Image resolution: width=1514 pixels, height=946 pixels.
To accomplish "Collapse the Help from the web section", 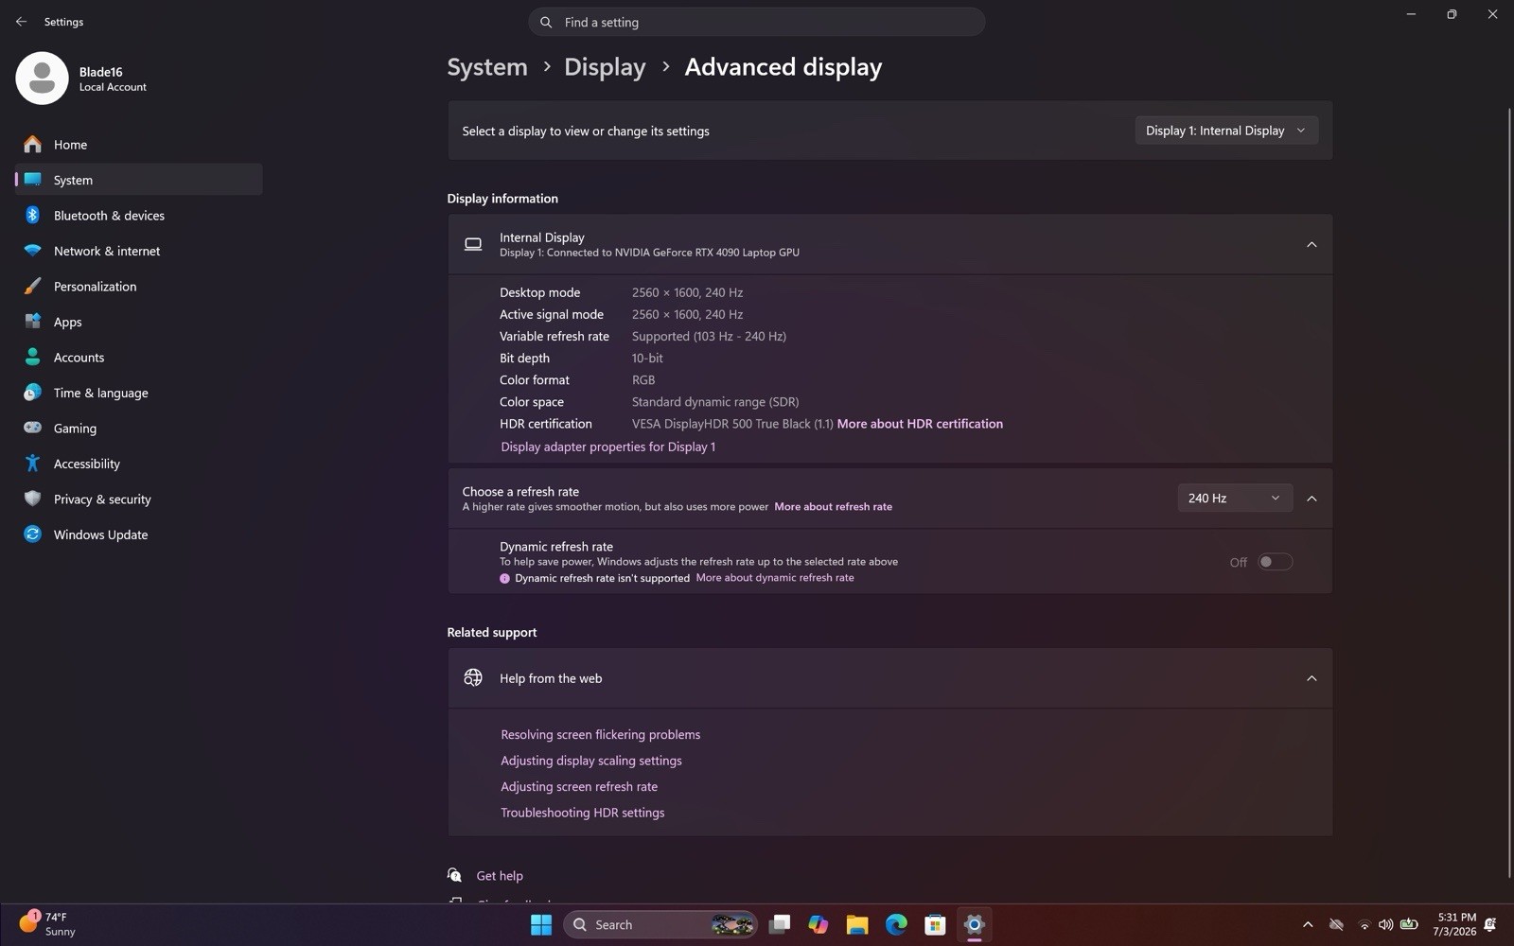I will [1312, 678].
